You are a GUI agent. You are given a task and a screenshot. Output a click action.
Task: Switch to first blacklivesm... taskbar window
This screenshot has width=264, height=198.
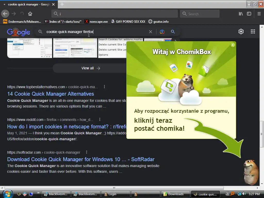point(56,194)
